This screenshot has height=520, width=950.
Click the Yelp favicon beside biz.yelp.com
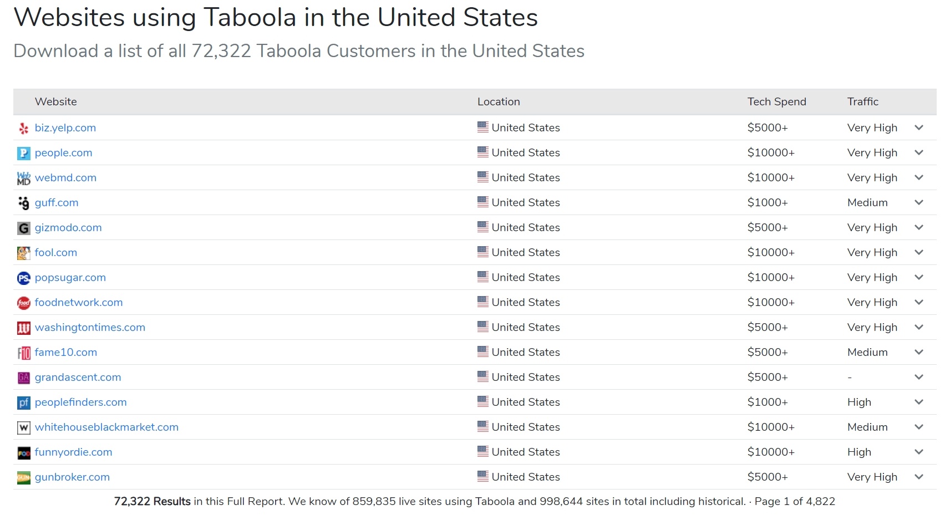(x=23, y=128)
